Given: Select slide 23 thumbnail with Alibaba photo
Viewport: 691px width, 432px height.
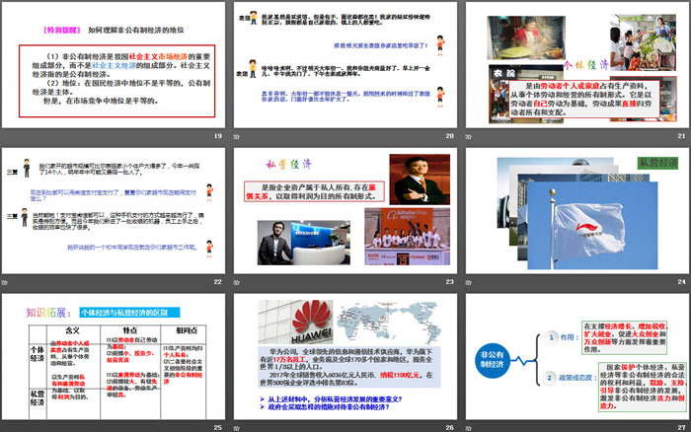Looking at the screenshot, I should click(345, 210).
